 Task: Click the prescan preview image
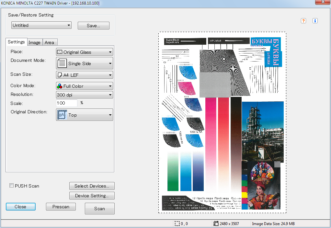click(x=222, y=122)
